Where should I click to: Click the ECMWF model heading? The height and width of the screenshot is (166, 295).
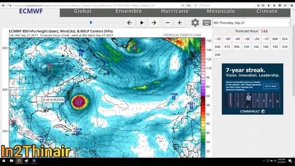(31, 11)
